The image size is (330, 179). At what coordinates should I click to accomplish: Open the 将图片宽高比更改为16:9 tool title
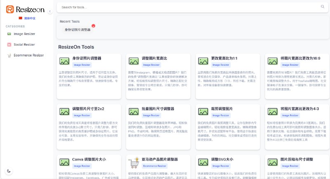click(300, 58)
